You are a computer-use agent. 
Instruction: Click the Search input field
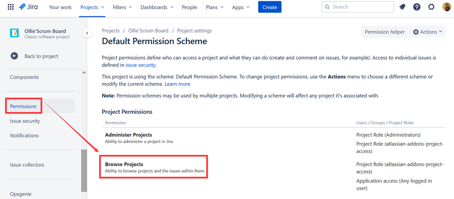361,7
